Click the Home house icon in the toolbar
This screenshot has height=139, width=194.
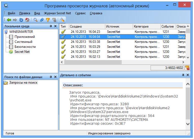coord(27,20)
